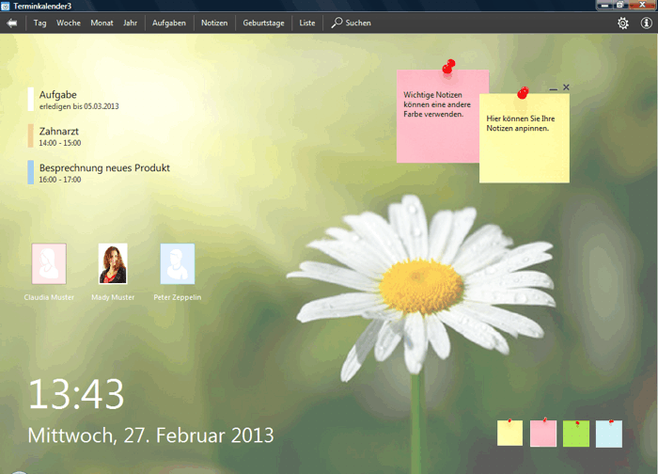The width and height of the screenshot is (658, 474).
Task: Open the Monat view
Action: [102, 23]
